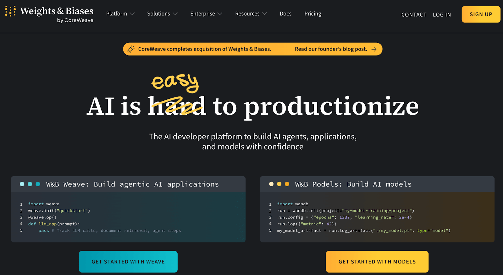
Task: Click the W&B Weave code snippet panel
Action: tap(128, 217)
